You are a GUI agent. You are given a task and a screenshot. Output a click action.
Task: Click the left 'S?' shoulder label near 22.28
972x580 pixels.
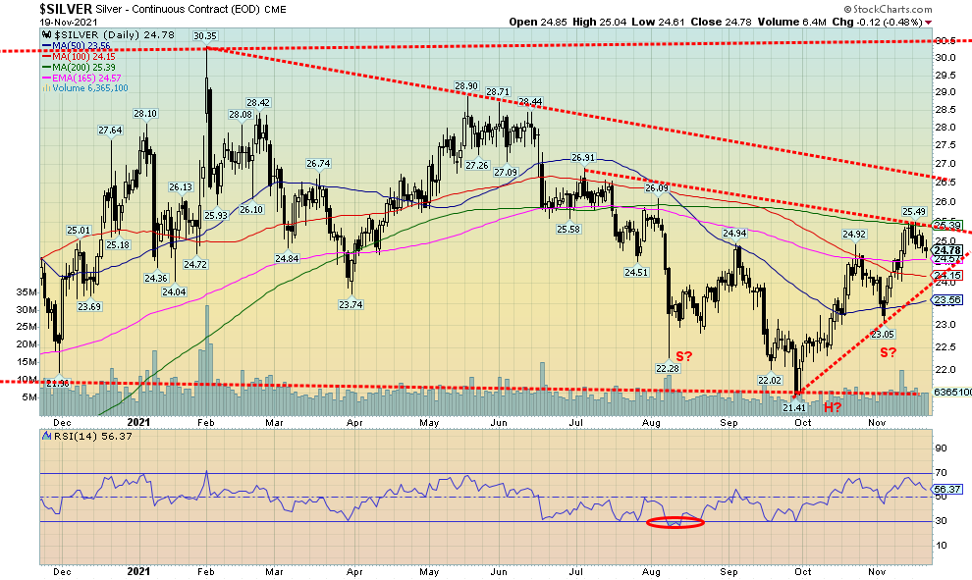click(x=684, y=355)
